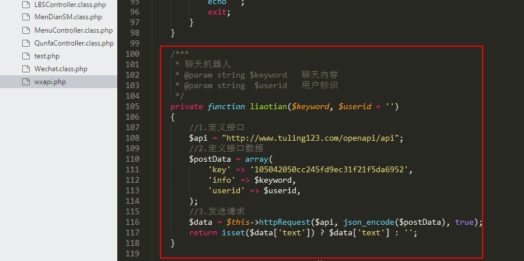This screenshot has width=524, height=261.
Task: Click the file icon beside QunfaController.class.php
Action: (24, 43)
